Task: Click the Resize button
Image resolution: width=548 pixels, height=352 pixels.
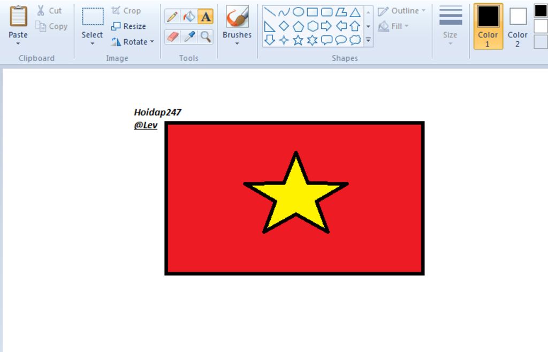Action: point(128,26)
